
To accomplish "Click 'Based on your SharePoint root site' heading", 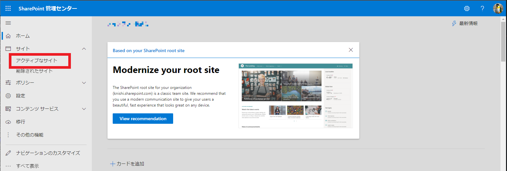I will (149, 50).
